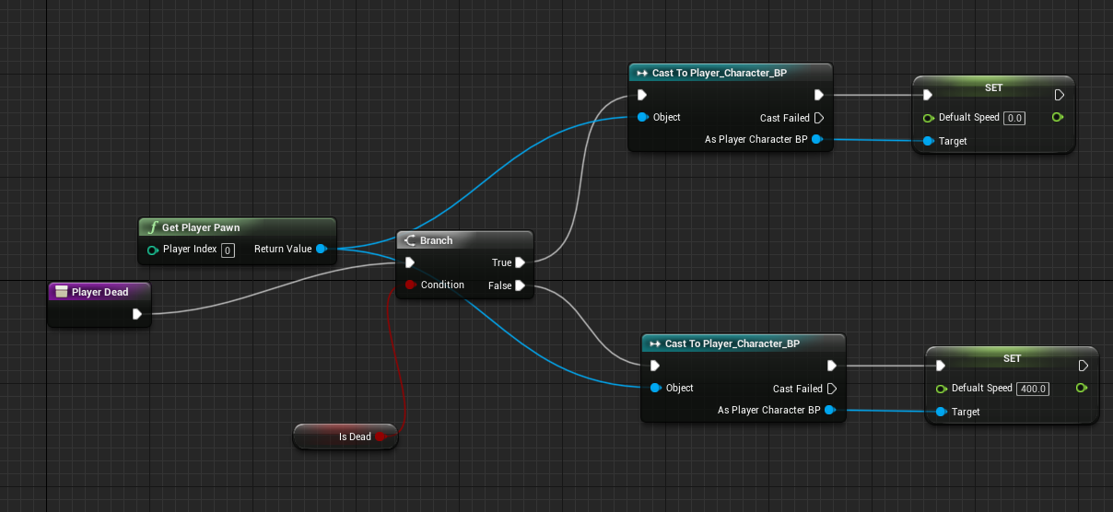The image size is (1113, 512).
Task: Click the Player Dead exec output pin
Action: tap(136, 314)
